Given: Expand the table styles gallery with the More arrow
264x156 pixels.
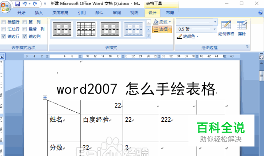Looking at the screenshot, I should (149, 36).
